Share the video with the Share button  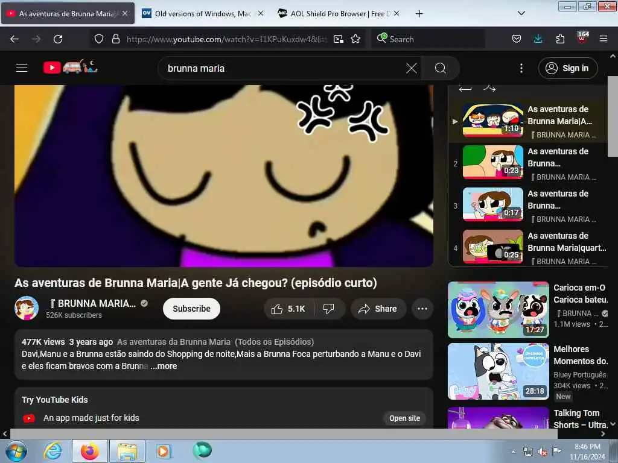coord(378,309)
